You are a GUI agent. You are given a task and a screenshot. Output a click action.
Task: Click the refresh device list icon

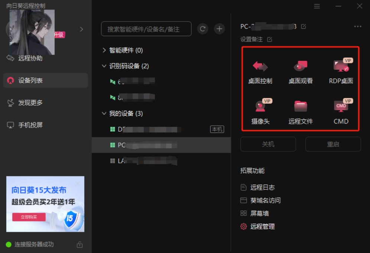(x=202, y=29)
